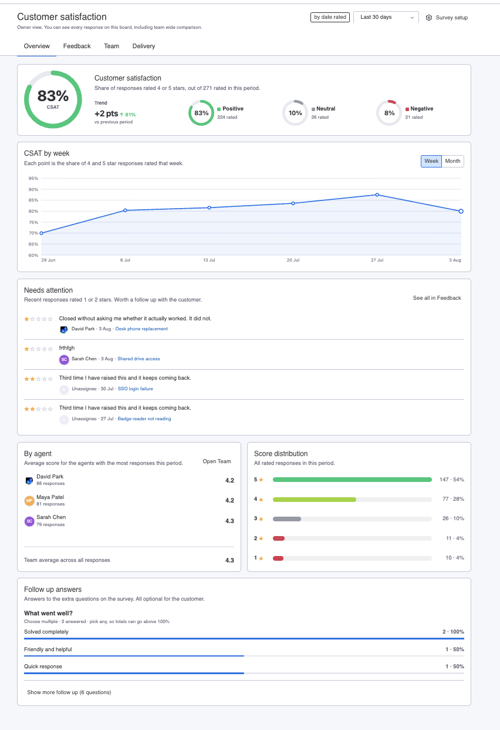
Task: Click the green 5 star distribution bar
Action: [352, 480]
